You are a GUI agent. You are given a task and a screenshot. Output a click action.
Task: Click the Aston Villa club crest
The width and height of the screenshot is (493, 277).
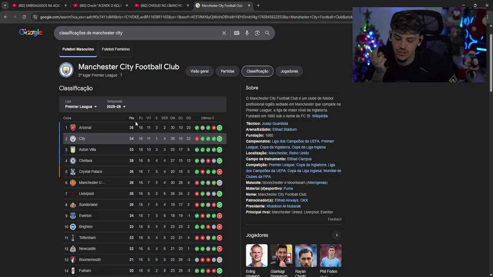(73, 150)
